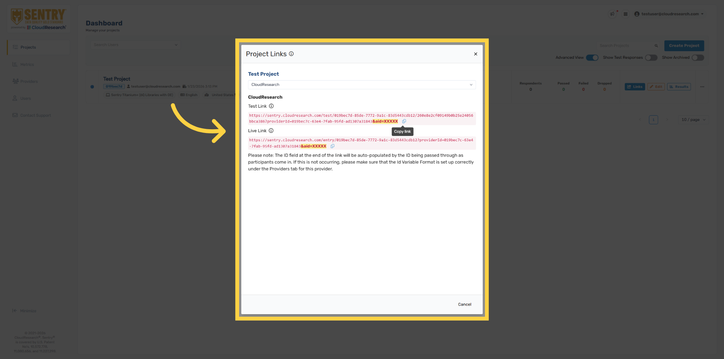
Task: Click the Create Project button
Action: [x=684, y=46]
